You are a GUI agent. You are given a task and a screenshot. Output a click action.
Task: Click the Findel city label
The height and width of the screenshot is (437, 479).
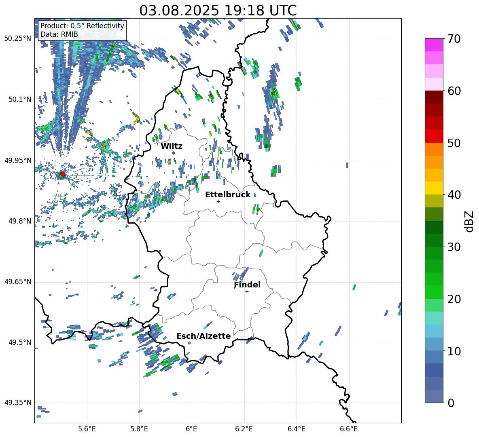(247, 285)
